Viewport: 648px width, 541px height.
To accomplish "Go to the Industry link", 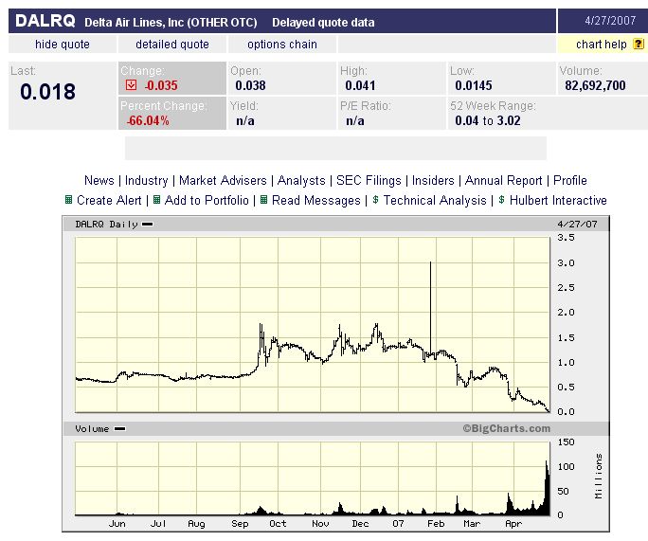I will tap(146, 181).
